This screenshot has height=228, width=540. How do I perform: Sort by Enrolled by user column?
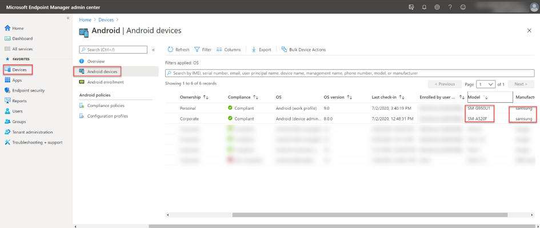pyautogui.click(x=442, y=97)
